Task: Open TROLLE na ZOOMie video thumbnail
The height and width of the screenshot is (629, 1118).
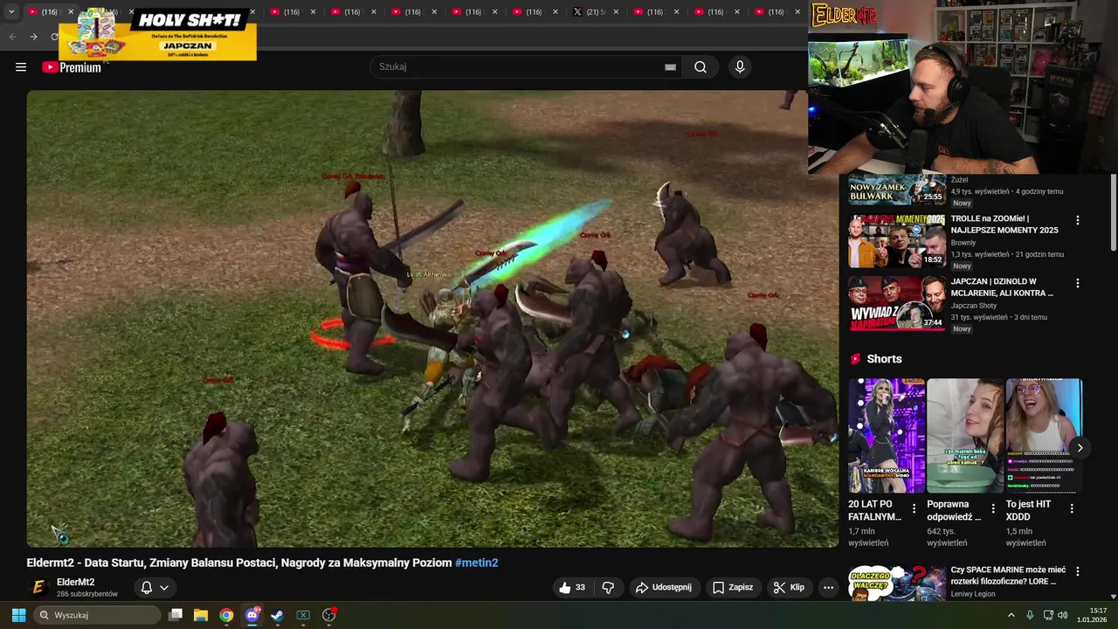Action: pos(897,241)
